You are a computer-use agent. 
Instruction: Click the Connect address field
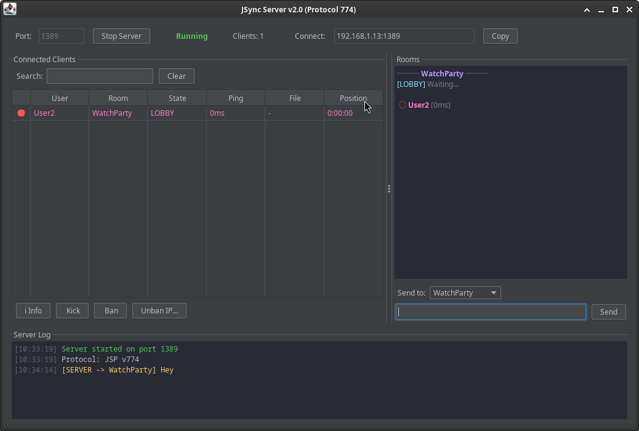[x=404, y=36]
